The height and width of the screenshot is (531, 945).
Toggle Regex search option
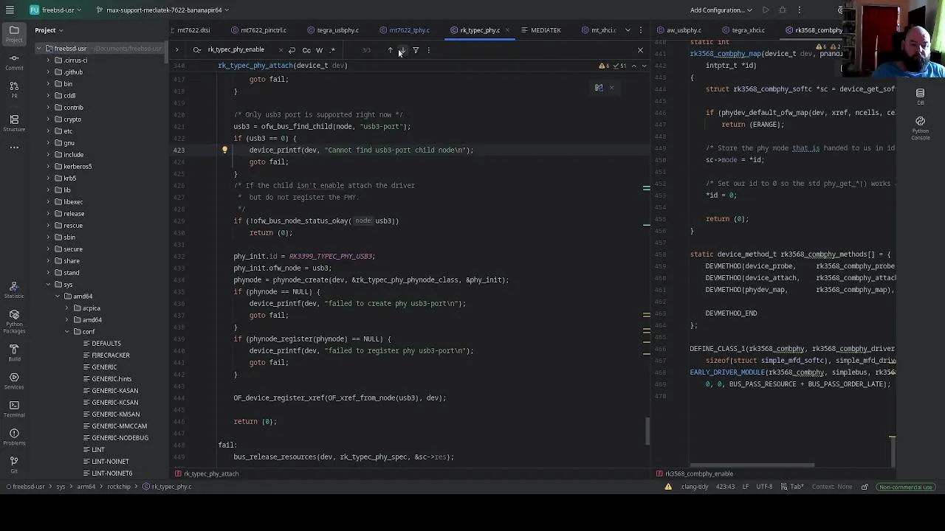[x=332, y=50]
